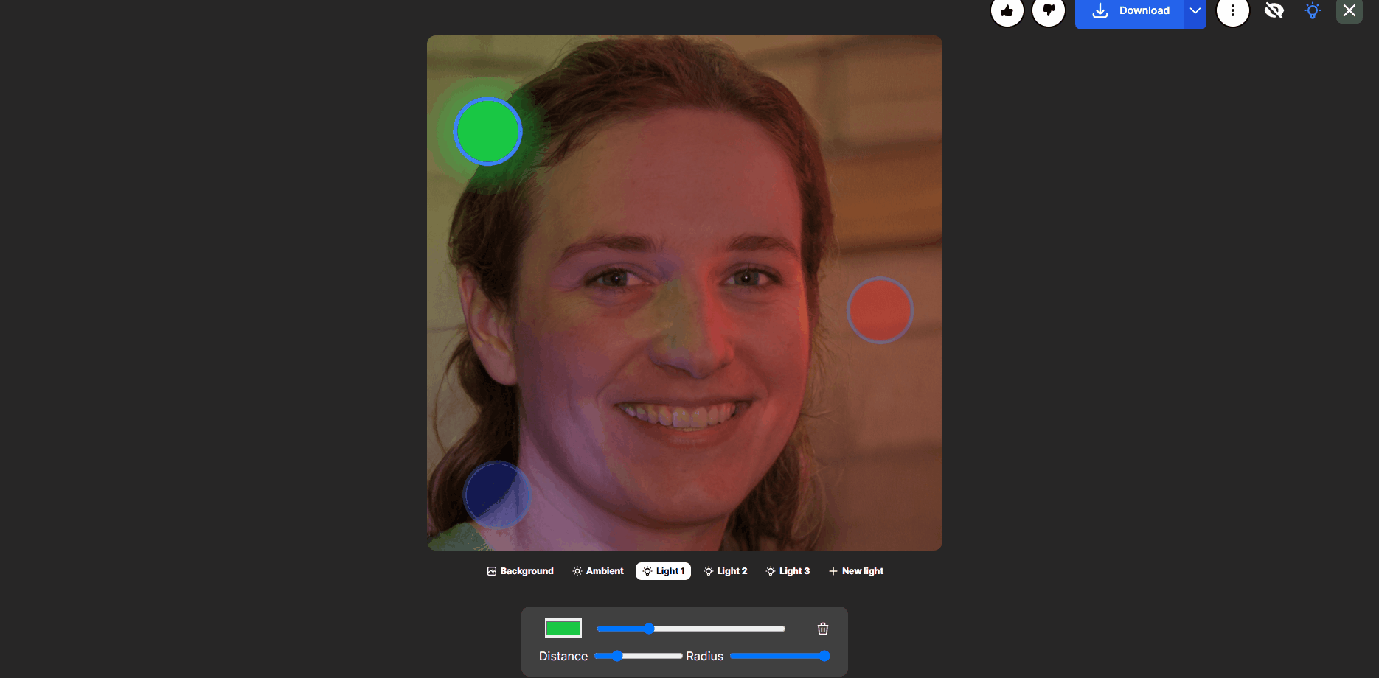Switch to the Ambient tab
Image resolution: width=1379 pixels, height=678 pixels.
coord(598,571)
